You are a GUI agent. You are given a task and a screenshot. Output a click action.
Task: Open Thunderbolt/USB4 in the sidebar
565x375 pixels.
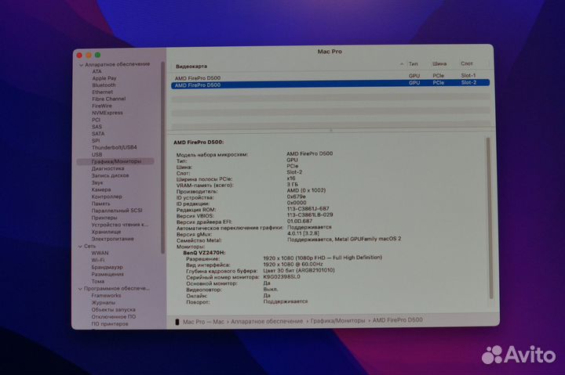coord(114,147)
